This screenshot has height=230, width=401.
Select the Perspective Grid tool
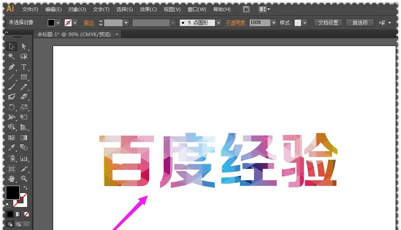tap(24, 127)
